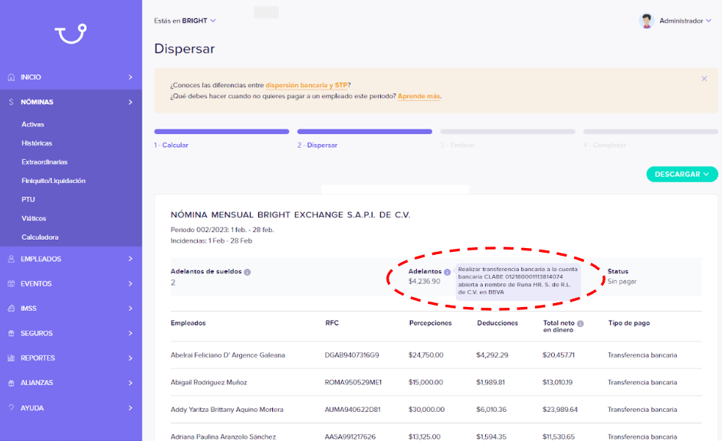Select PTU in the sidebar

[28, 200]
